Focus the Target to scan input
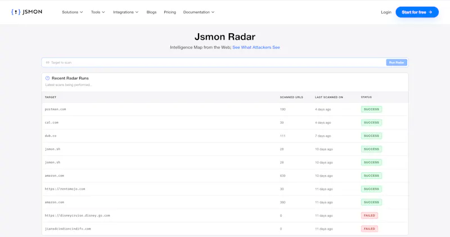 tap(214, 62)
